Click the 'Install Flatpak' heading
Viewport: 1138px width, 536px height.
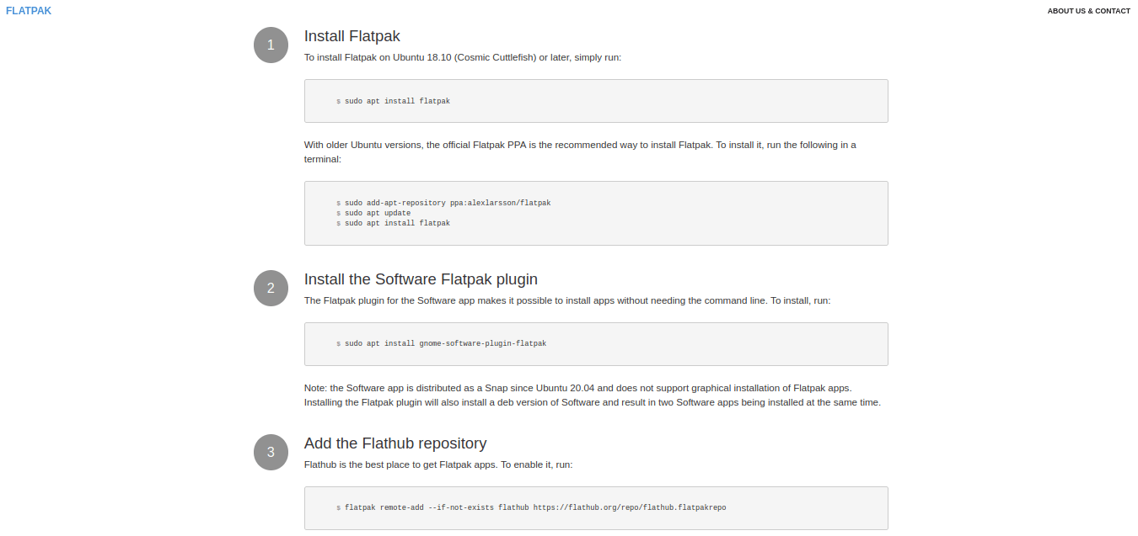coord(352,36)
